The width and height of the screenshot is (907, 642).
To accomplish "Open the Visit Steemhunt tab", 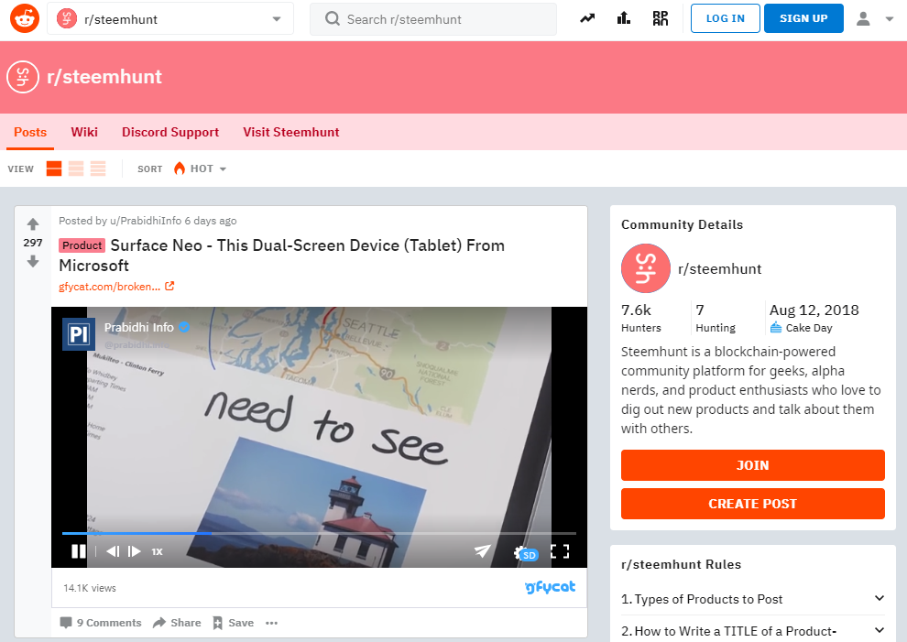I will (x=291, y=132).
